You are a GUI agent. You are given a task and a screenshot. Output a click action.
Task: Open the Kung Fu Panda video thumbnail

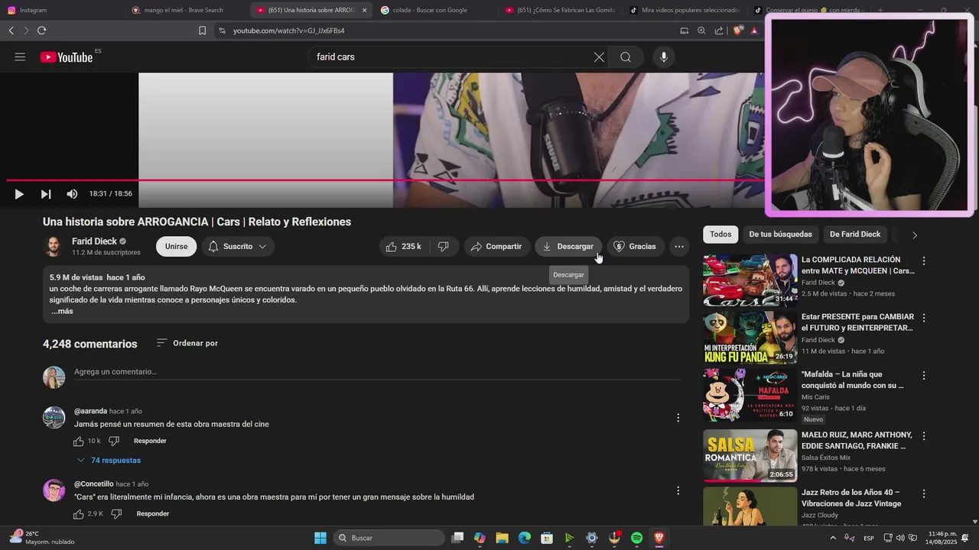tap(750, 338)
